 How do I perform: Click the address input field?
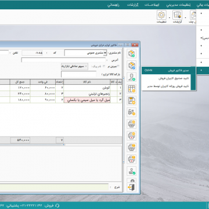click(63, 60)
